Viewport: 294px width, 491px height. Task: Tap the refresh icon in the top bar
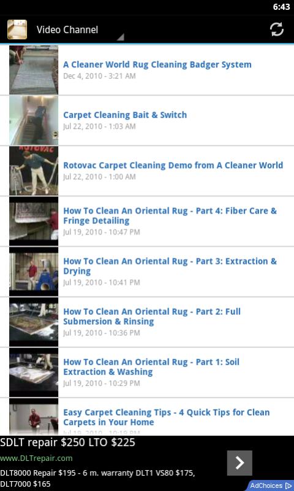point(276,29)
